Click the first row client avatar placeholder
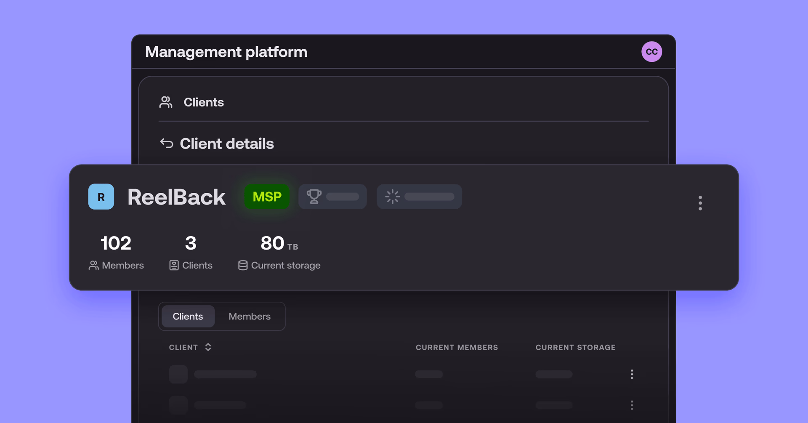Screen dimensions: 808x423 click(178, 374)
